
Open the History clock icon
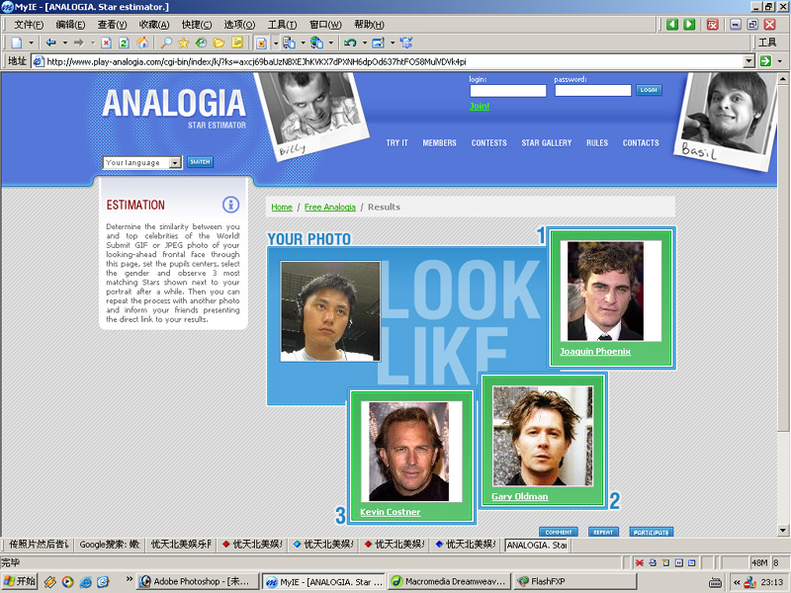[x=201, y=42]
